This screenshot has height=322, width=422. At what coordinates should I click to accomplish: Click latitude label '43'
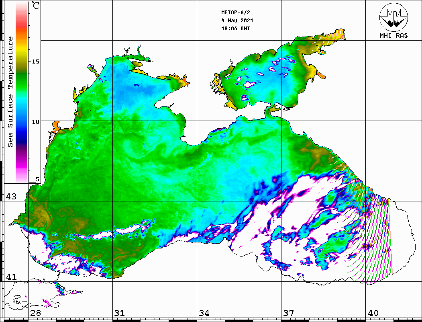click(x=11, y=197)
